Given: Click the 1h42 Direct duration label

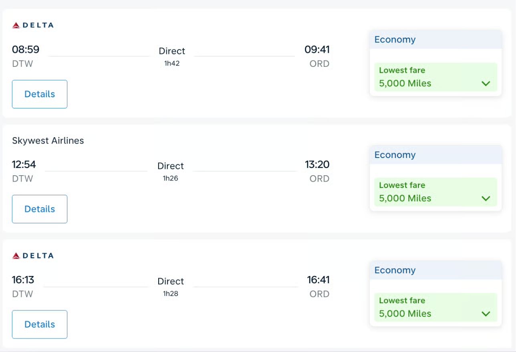Looking at the screenshot, I should click(x=172, y=63).
